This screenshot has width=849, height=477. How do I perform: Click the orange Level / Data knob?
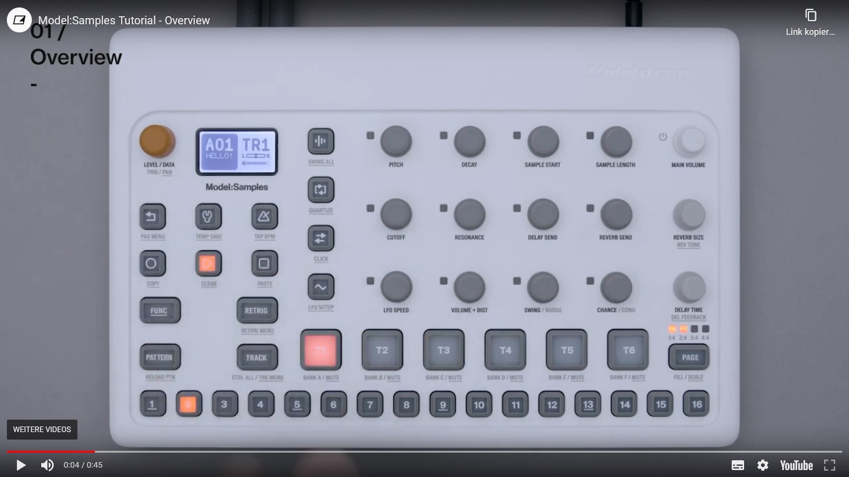(157, 142)
